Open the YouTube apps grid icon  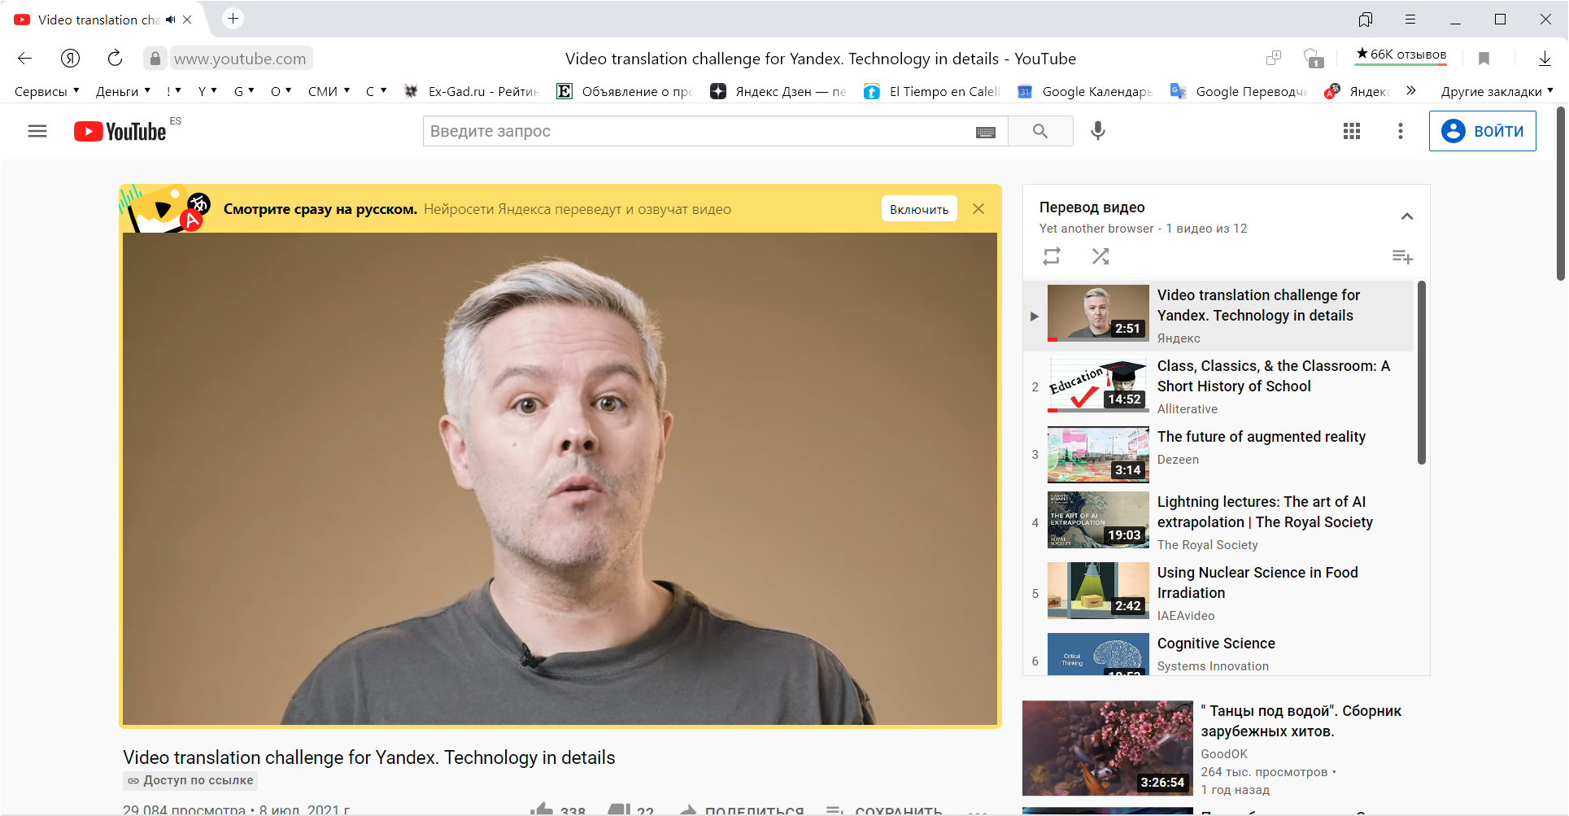(x=1351, y=131)
